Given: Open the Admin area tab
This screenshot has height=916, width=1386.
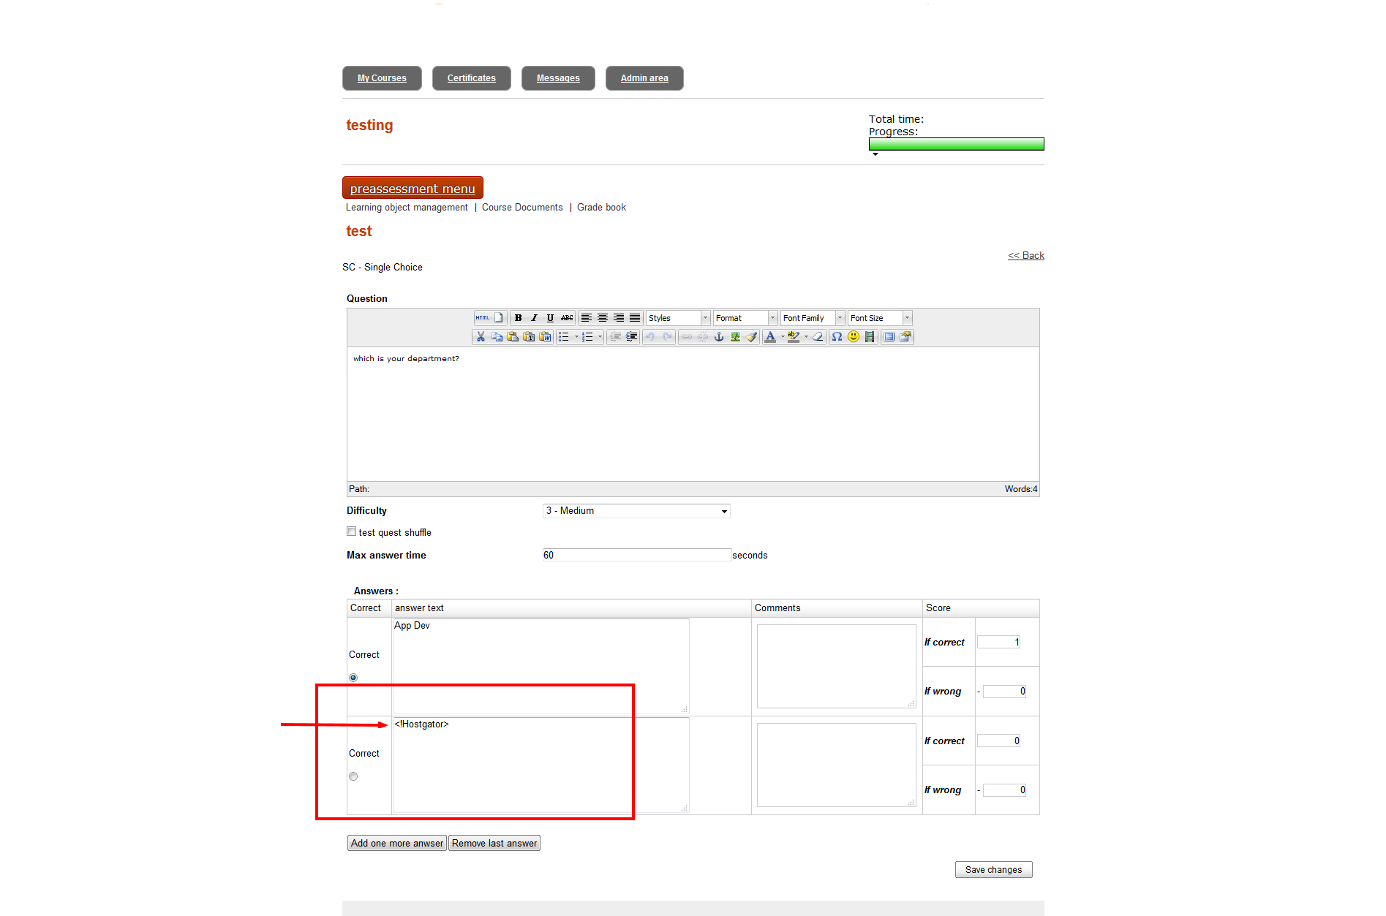Looking at the screenshot, I should coord(644,78).
